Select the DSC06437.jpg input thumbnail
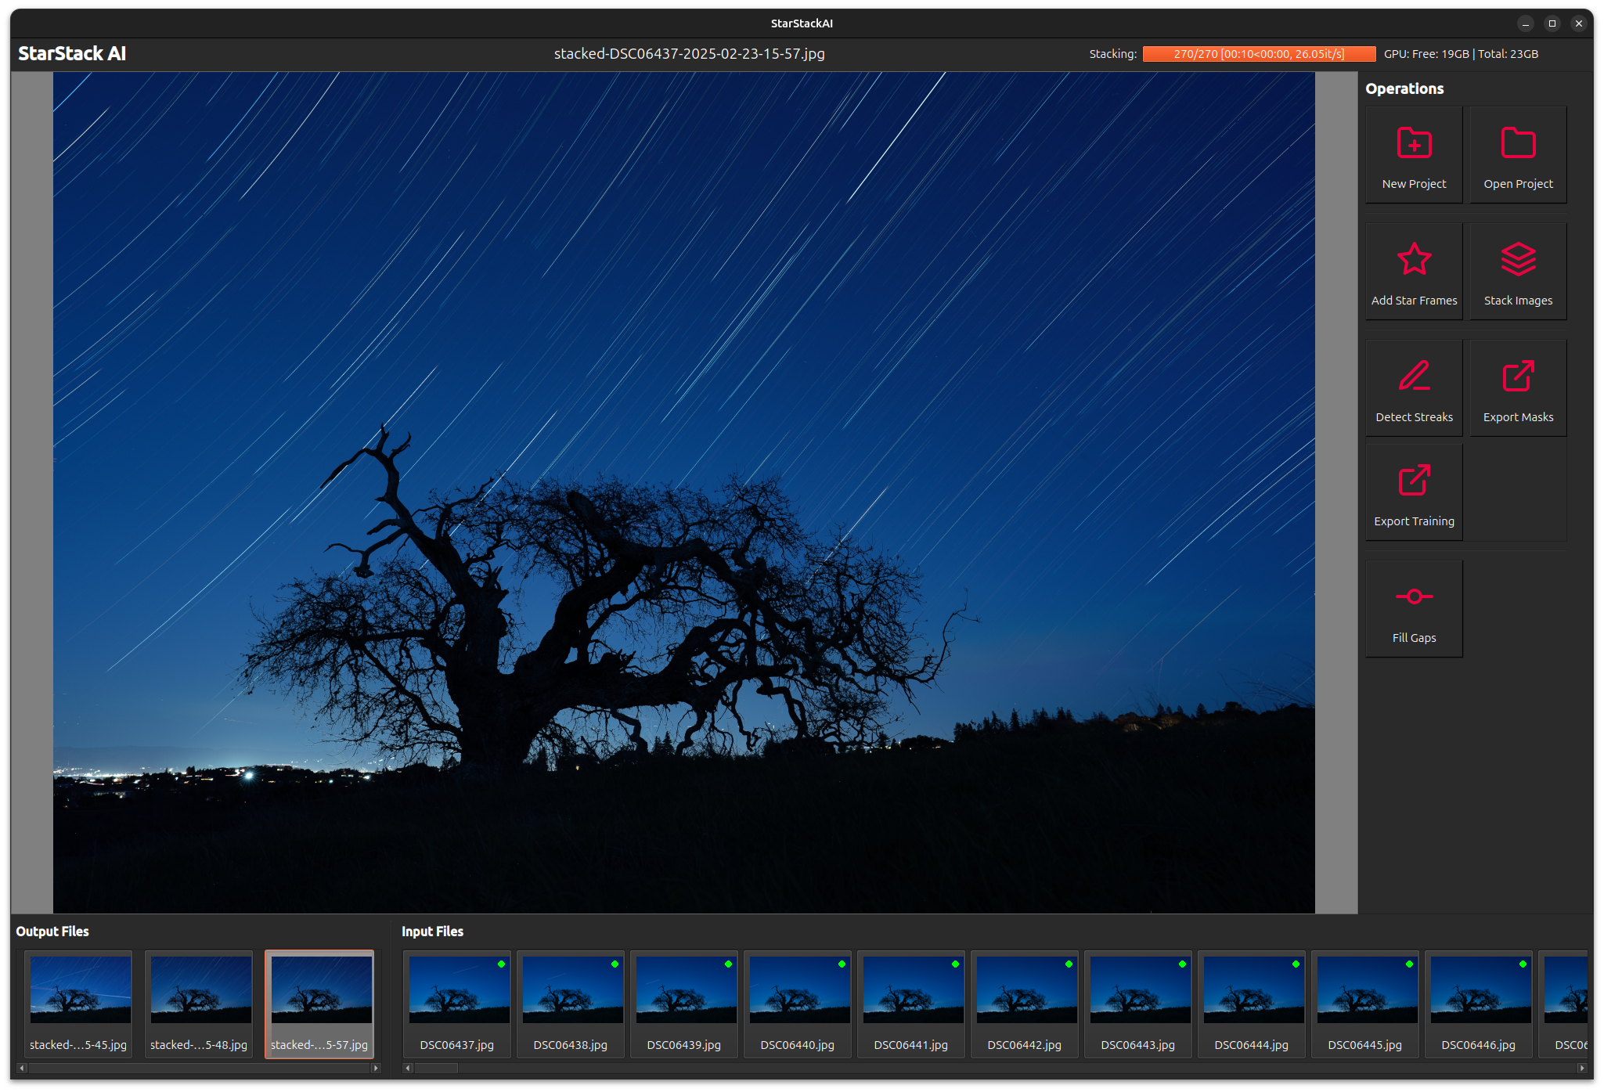Screen dimensions: 1604x1092 458,990
